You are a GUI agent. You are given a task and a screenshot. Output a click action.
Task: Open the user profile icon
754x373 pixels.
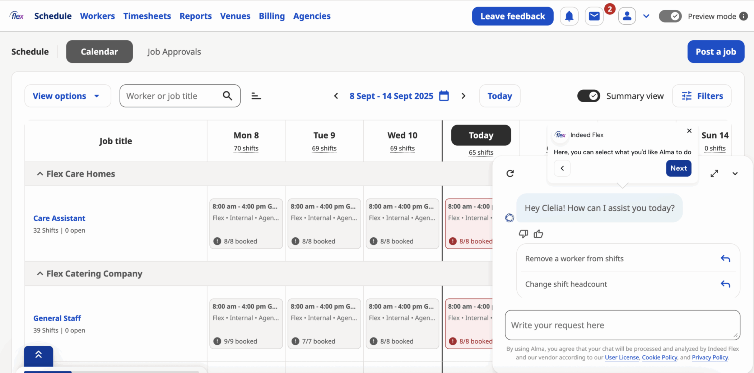627,16
